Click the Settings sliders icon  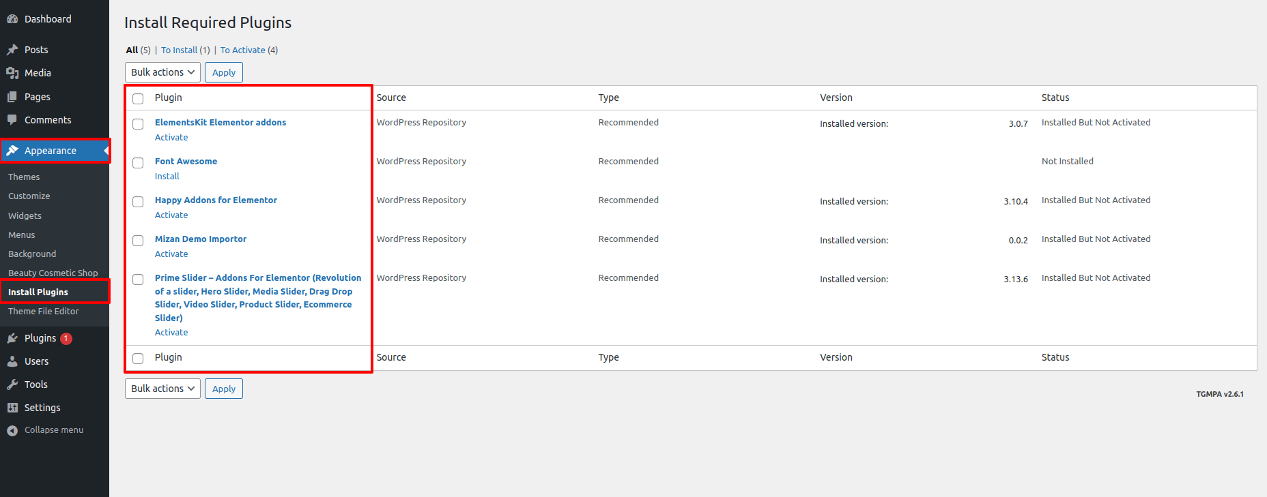click(12, 408)
